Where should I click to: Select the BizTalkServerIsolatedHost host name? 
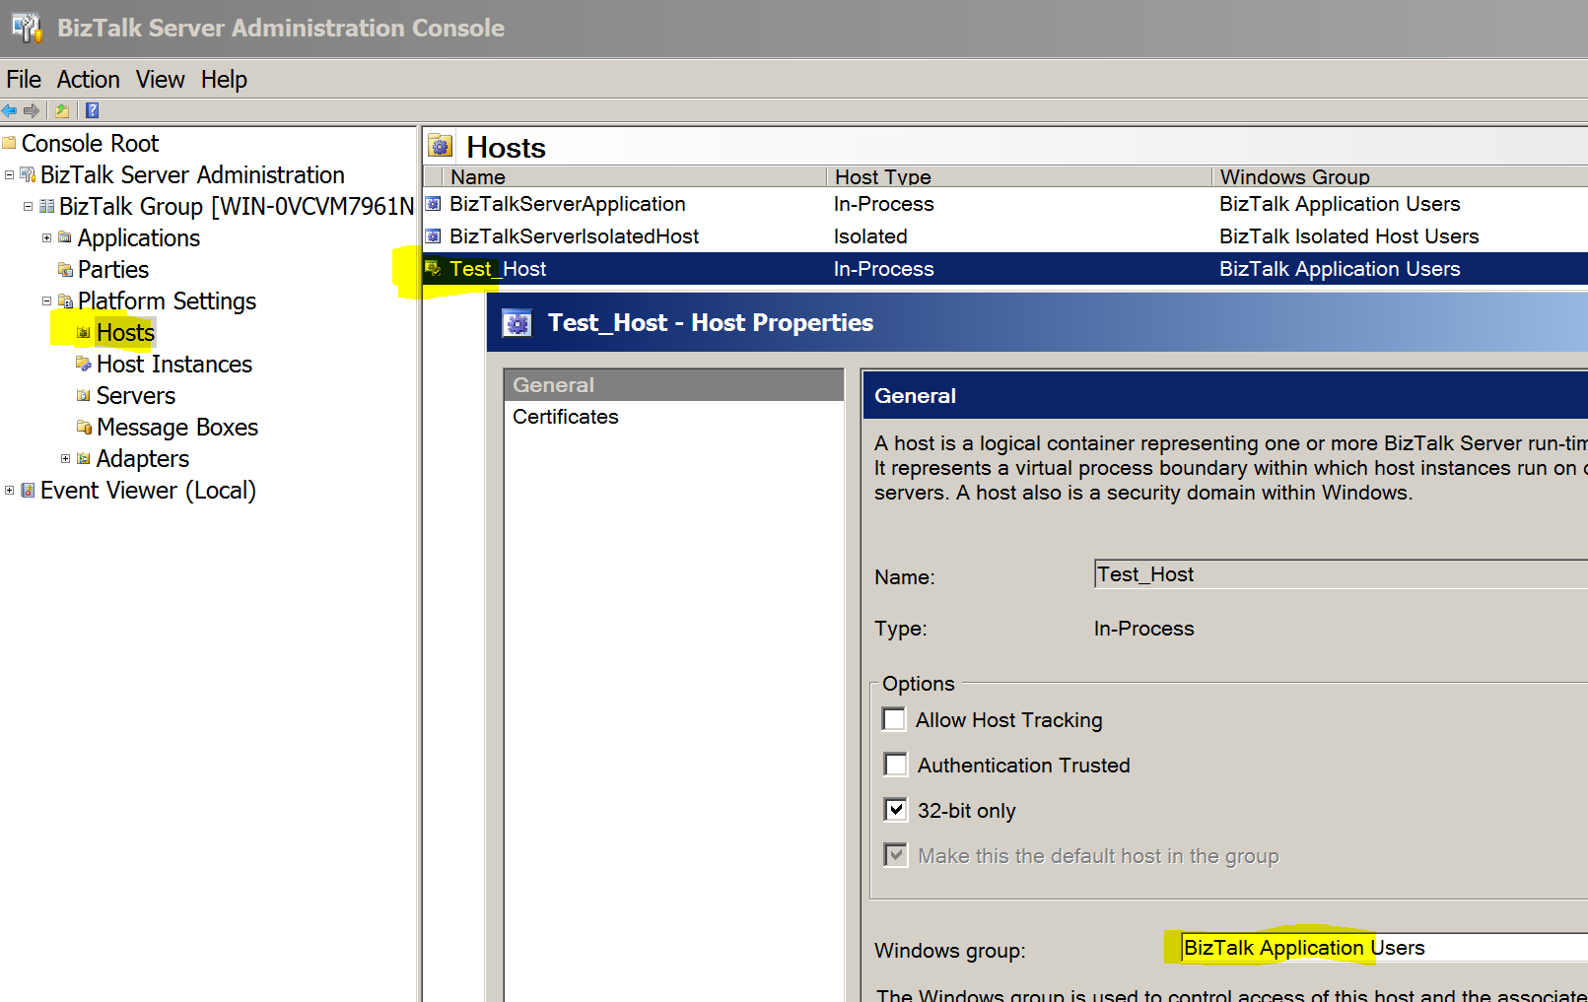[574, 236]
